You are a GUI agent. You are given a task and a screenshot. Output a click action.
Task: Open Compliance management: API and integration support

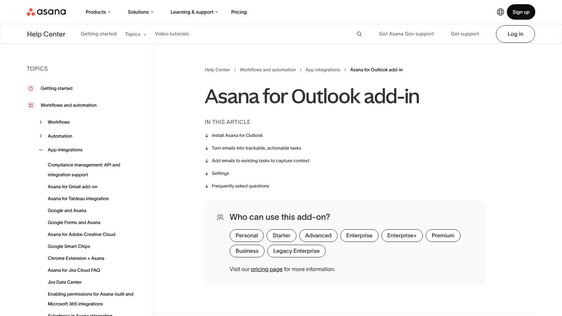84,170
